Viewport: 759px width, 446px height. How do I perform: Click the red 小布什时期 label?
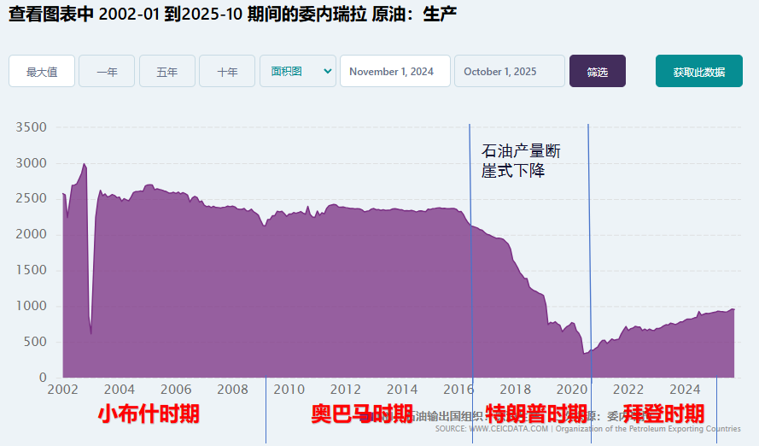click(x=149, y=414)
